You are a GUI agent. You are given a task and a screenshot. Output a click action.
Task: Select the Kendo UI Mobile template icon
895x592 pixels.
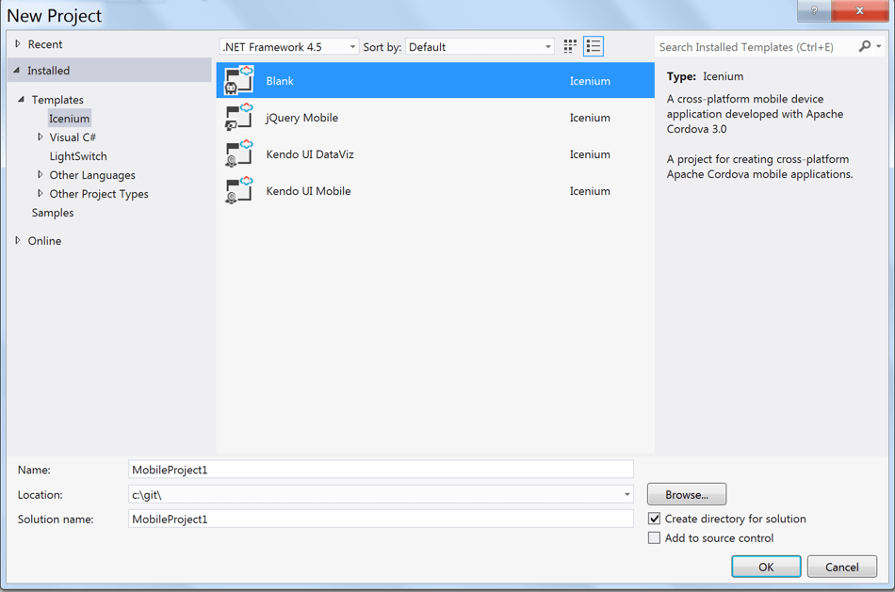point(238,190)
